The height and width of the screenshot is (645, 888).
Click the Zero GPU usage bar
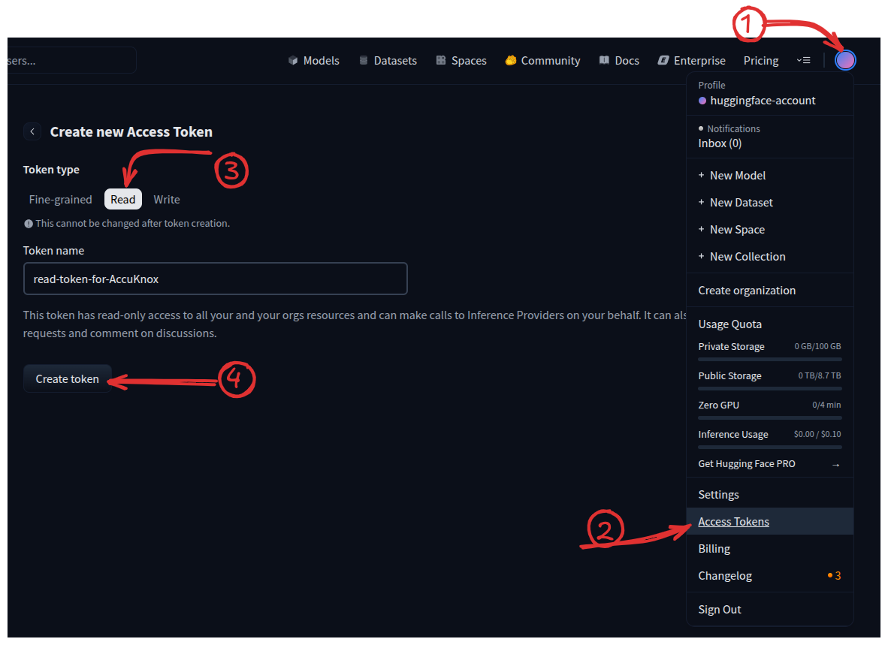point(769,418)
